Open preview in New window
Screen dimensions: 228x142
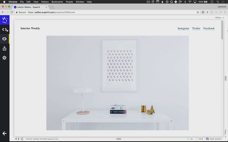click(214, 139)
